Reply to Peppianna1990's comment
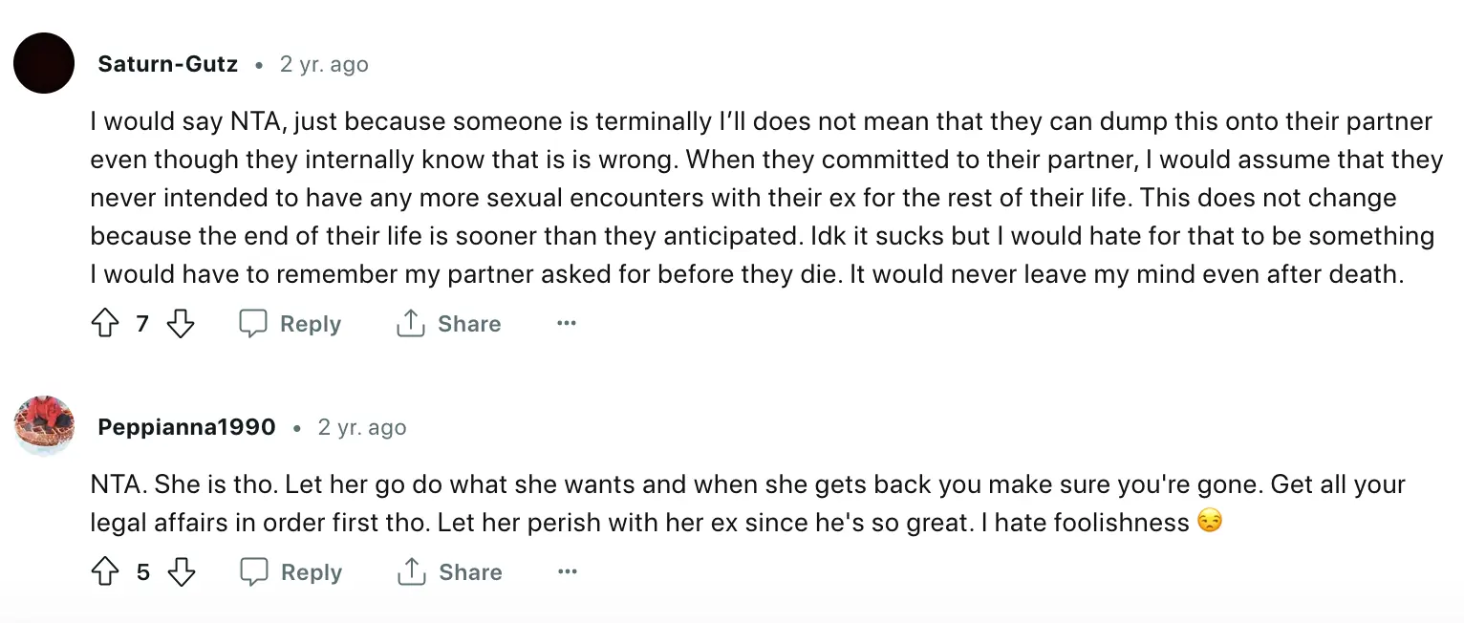Viewport: 1464px width, 623px height. click(x=291, y=572)
